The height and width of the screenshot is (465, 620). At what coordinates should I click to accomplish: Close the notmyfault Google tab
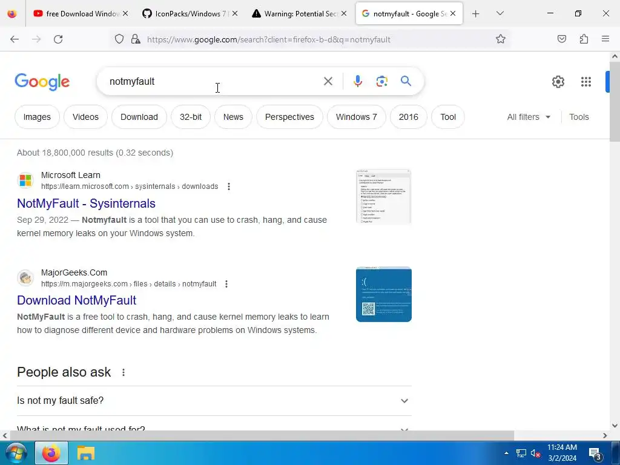[453, 13]
